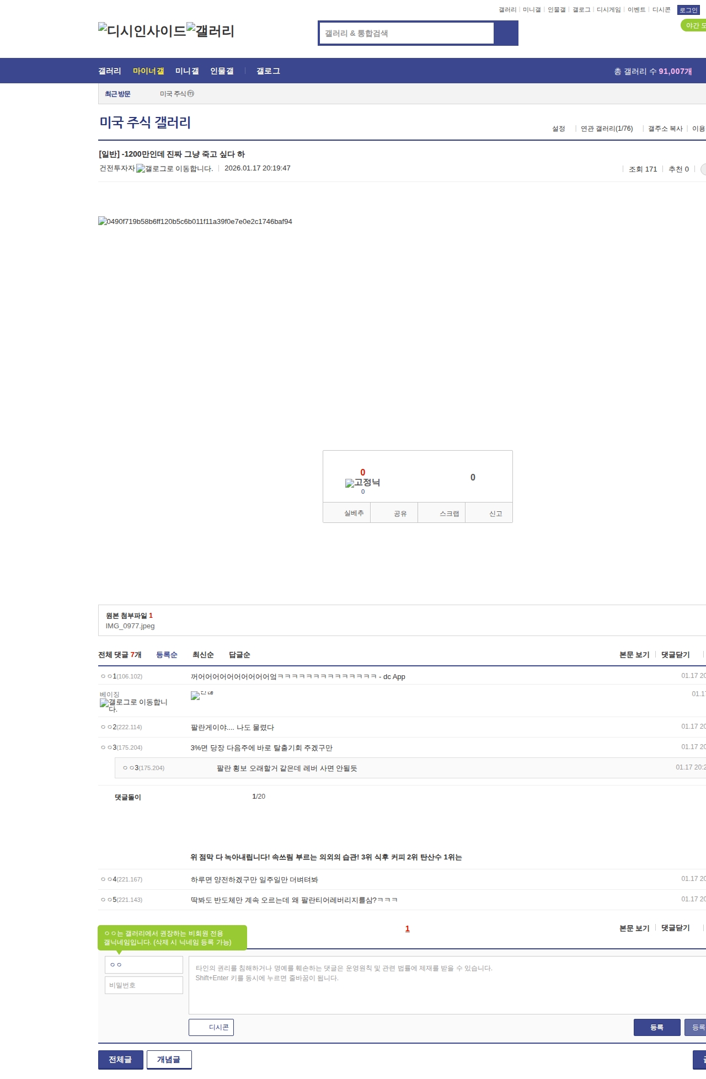
Task: Open the 디시콘 picker below comment box
Action: (211, 1027)
